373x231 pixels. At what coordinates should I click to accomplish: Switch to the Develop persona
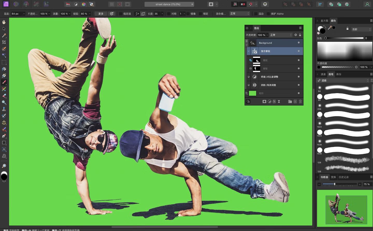(26, 4)
